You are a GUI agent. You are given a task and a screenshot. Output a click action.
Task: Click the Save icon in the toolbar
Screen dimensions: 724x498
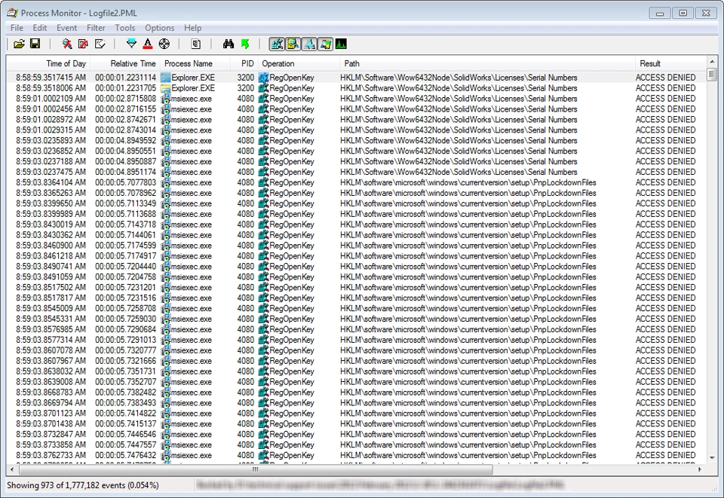(x=35, y=44)
